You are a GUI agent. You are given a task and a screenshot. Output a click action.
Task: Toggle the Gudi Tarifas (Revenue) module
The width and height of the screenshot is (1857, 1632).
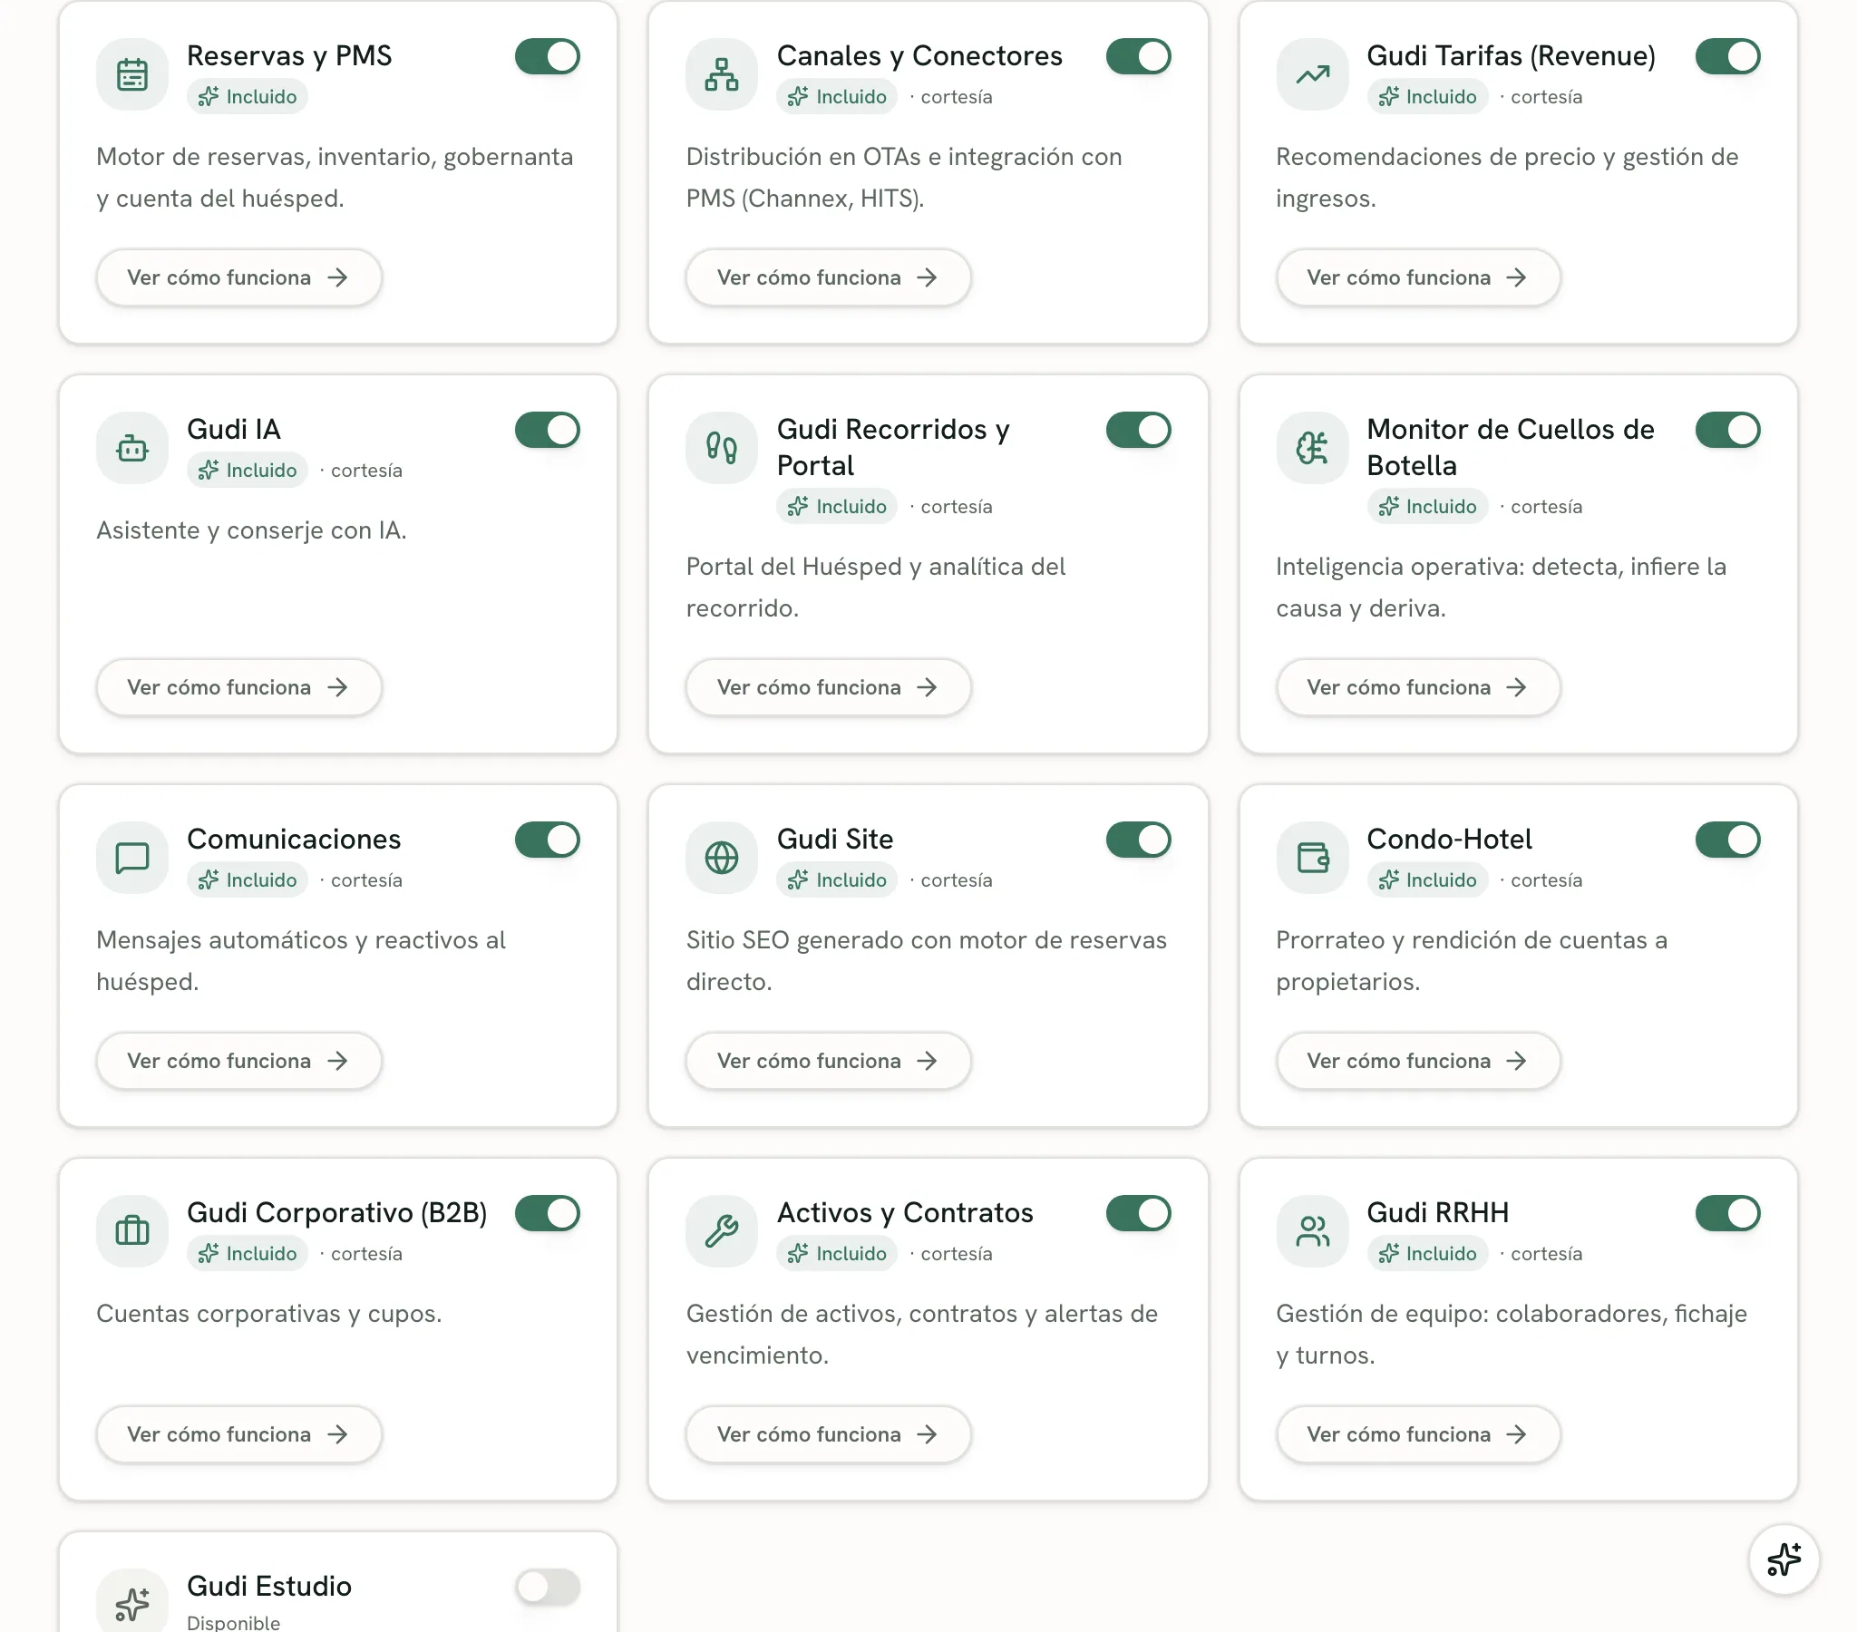[x=1728, y=56]
